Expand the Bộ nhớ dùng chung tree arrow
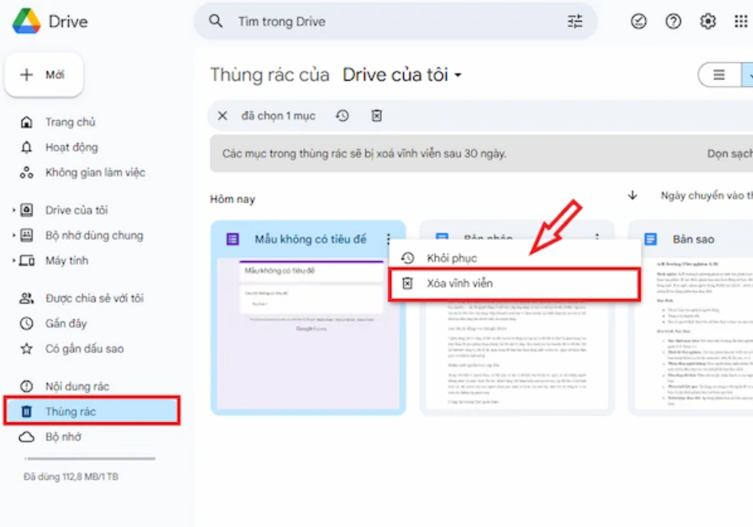Image resolution: width=753 pixels, height=527 pixels. (13, 235)
